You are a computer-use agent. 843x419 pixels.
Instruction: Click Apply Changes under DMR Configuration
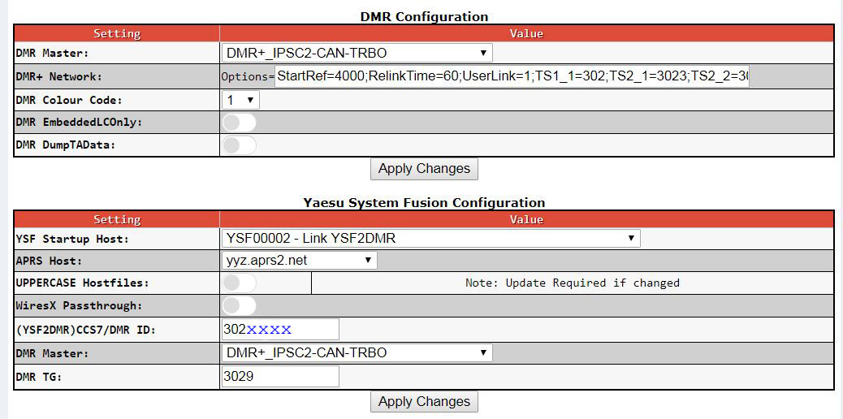424,168
